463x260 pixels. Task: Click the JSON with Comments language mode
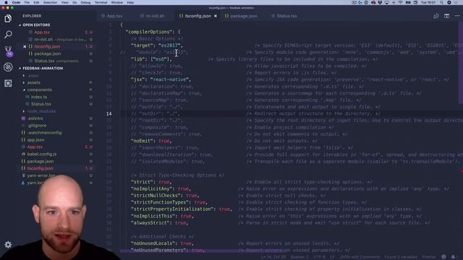tap(360, 257)
